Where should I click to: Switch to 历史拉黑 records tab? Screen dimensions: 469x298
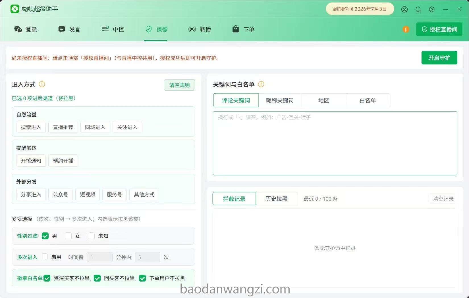[x=277, y=199]
